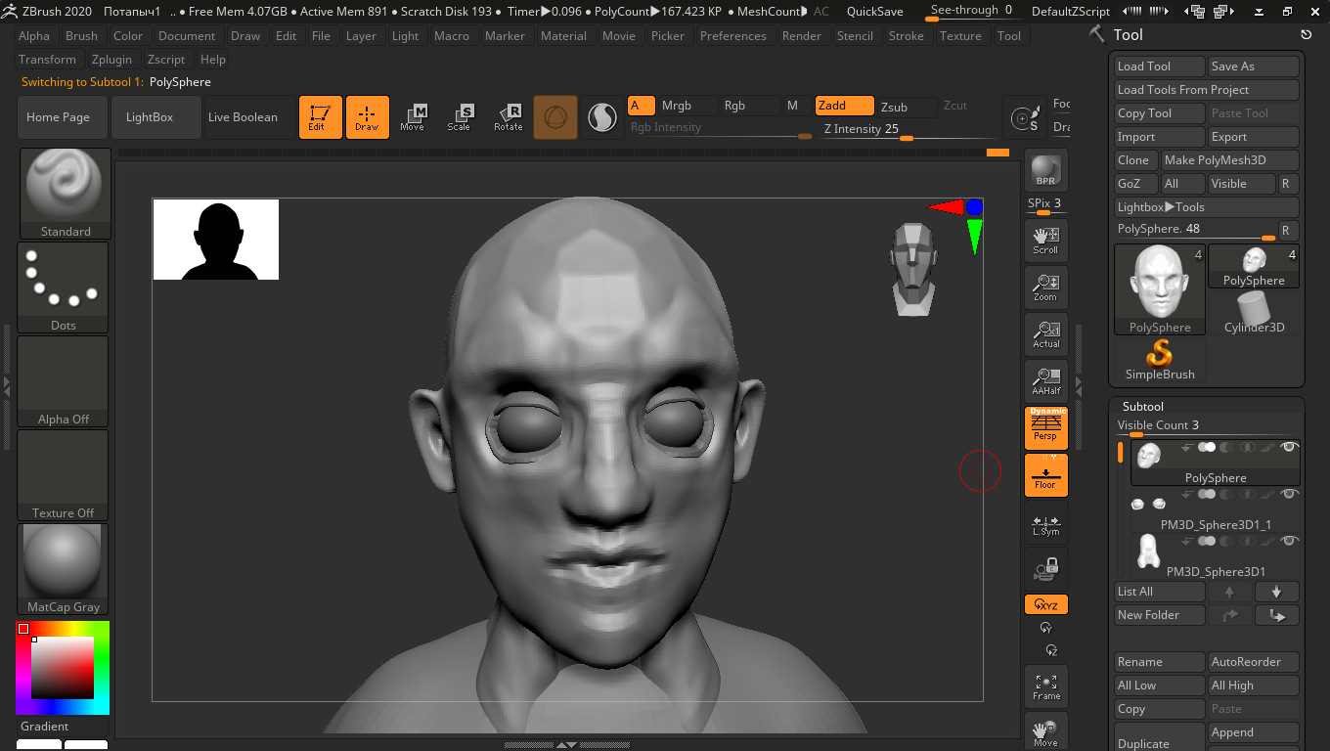Open the Zplugin menu
This screenshot has height=751, width=1330.
coord(111,60)
